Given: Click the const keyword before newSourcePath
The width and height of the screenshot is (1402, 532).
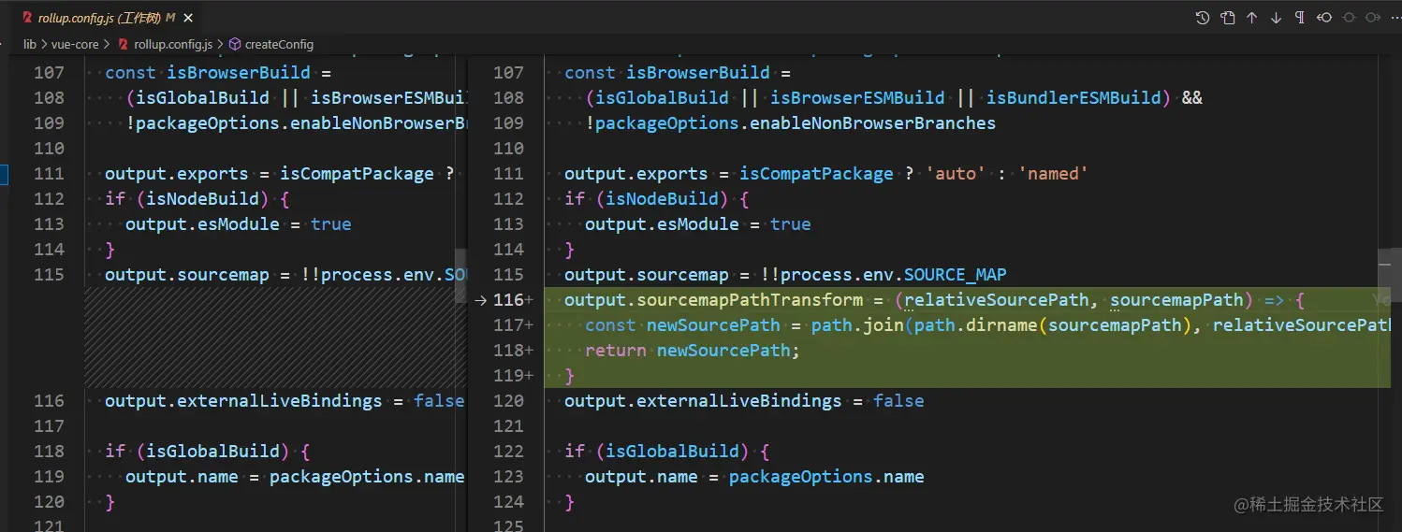Looking at the screenshot, I should 610,325.
